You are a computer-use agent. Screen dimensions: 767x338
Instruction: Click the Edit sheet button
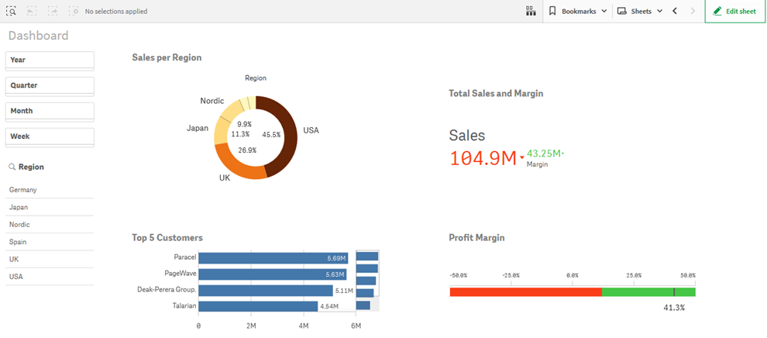pos(735,12)
